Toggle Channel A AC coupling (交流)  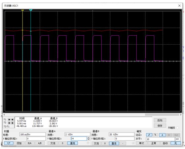click(x=53, y=143)
